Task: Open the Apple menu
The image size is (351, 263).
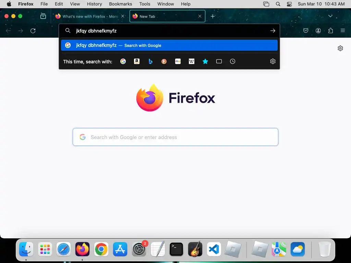Action: tap(9, 4)
